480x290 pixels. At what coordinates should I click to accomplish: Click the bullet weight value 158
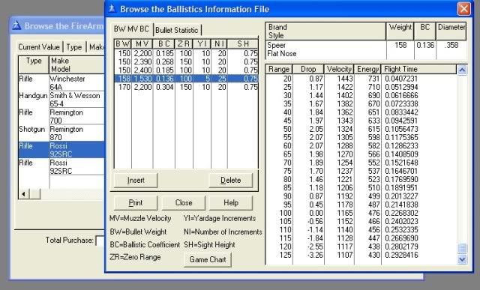[400, 45]
